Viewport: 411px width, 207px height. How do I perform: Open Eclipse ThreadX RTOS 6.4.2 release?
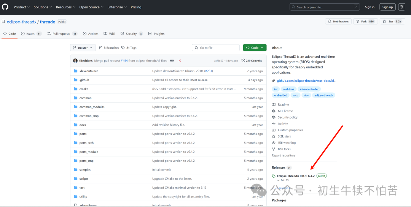click(296, 176)
